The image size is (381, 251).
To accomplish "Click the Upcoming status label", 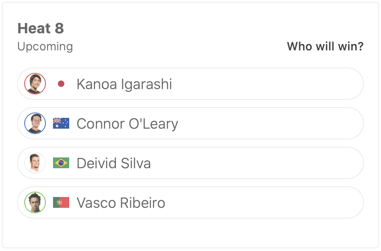I will pos(45,46).
